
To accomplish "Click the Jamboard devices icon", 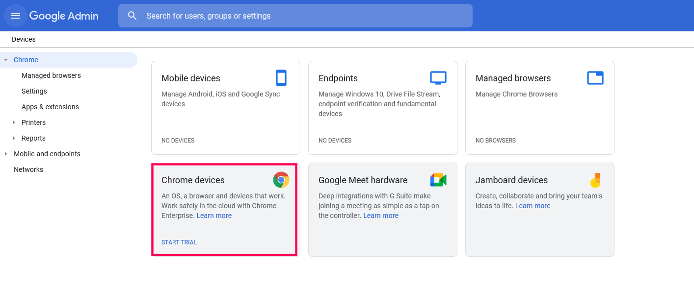I will tap(595, 180).
